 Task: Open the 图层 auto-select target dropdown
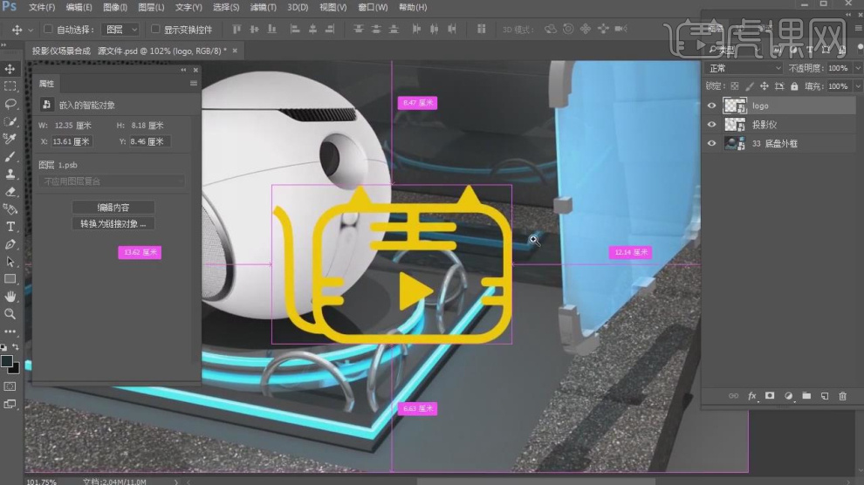pyautogui.click(x=121, y=30)
